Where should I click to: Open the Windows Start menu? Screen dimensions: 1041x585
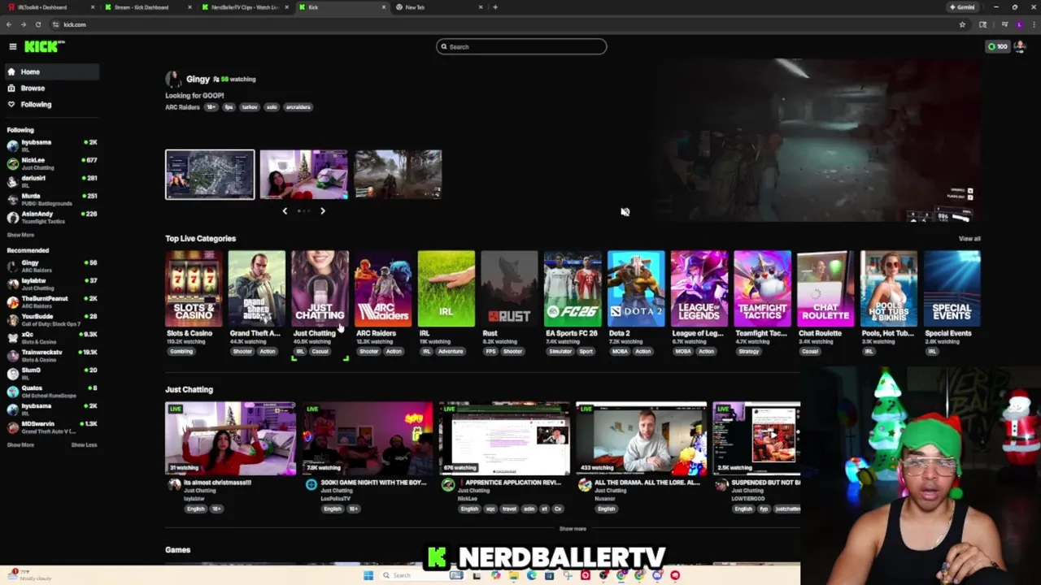pyautogui.click(x=368, y=575)
